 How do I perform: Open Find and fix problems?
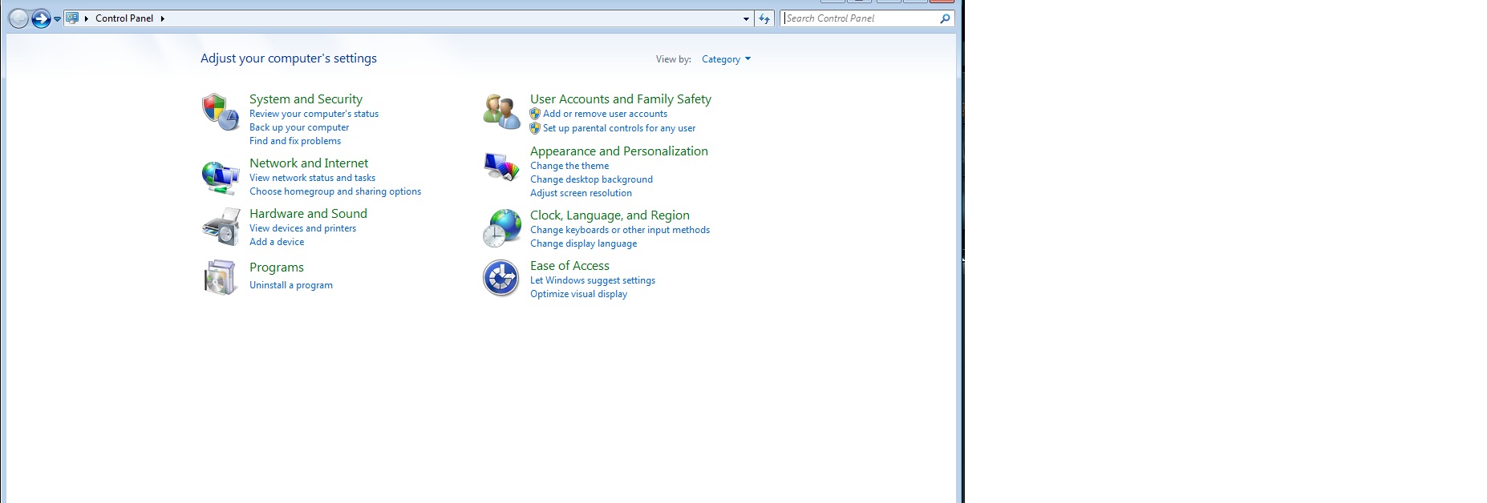tap(295, 141)
